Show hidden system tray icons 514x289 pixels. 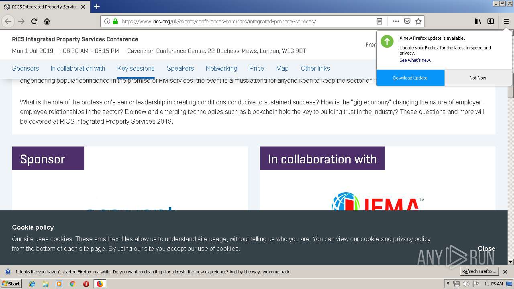pyautogui.click(x=448, y=284)
